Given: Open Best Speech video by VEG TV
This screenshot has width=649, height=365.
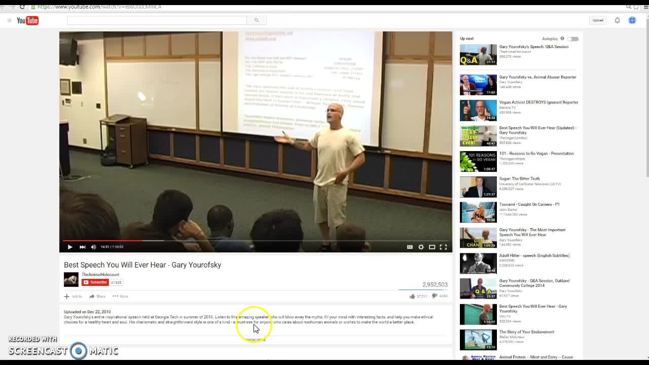Looking at the screenshot, I should 533,309.
